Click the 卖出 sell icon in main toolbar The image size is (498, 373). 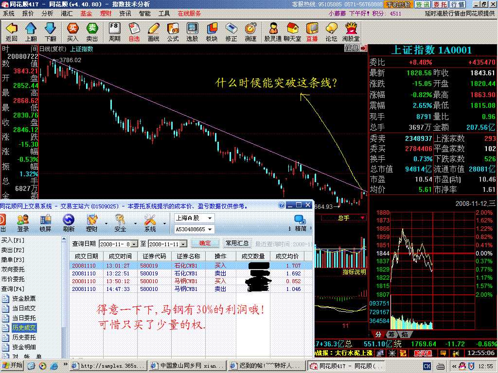[92, 32]
